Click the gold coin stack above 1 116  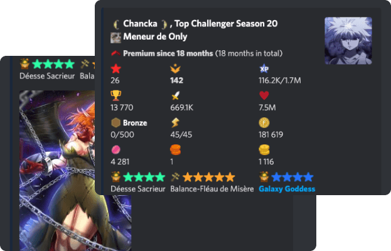(x=264, y=149)
